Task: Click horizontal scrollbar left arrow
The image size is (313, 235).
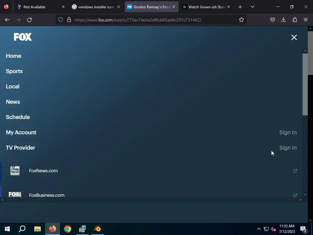Action: [2, 200]
